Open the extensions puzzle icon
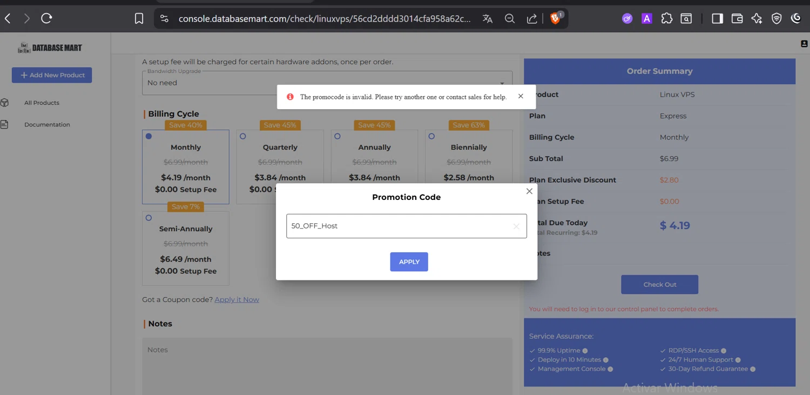This screenshot has width=810, height=395. click(667, 18)
